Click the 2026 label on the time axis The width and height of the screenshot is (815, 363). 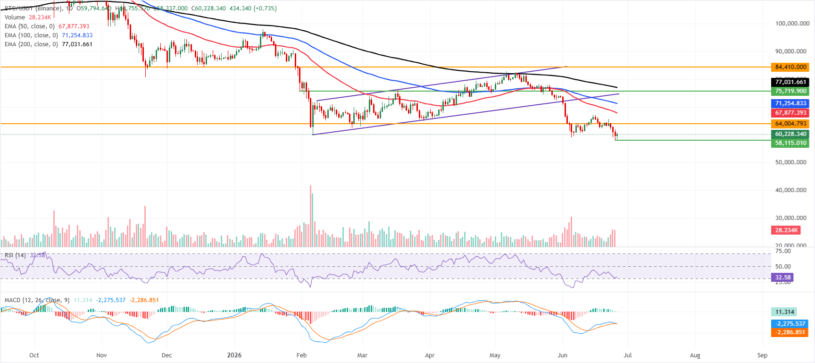tap(234, 355)
